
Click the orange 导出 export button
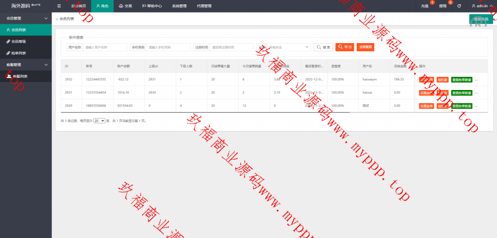345,47
